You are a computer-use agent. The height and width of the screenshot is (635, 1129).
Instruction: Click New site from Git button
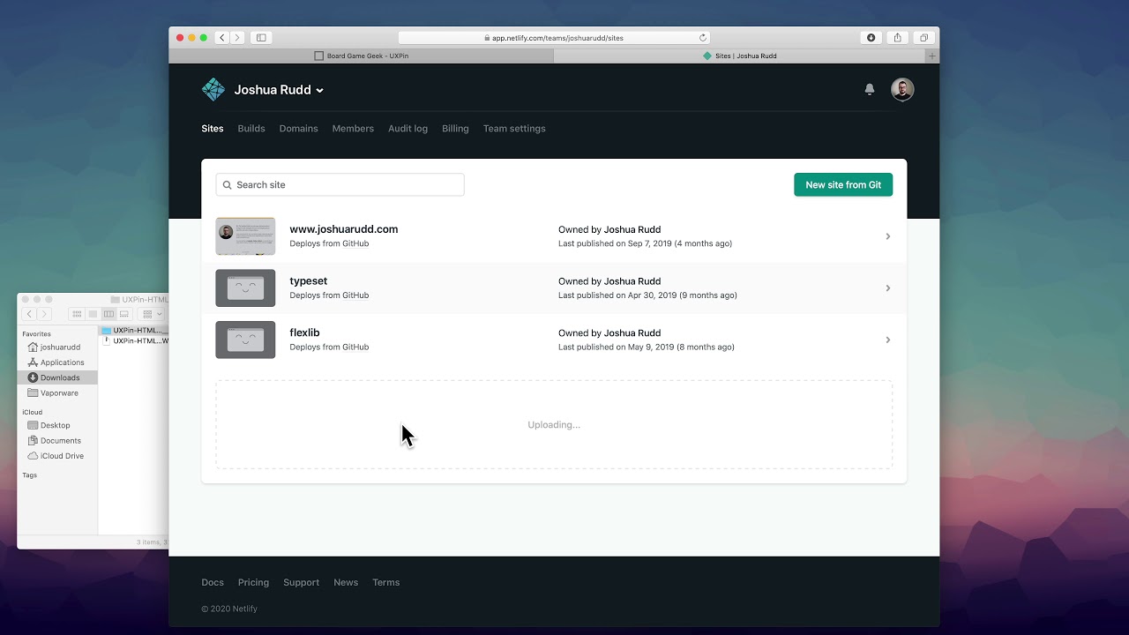tap(843, 184)
